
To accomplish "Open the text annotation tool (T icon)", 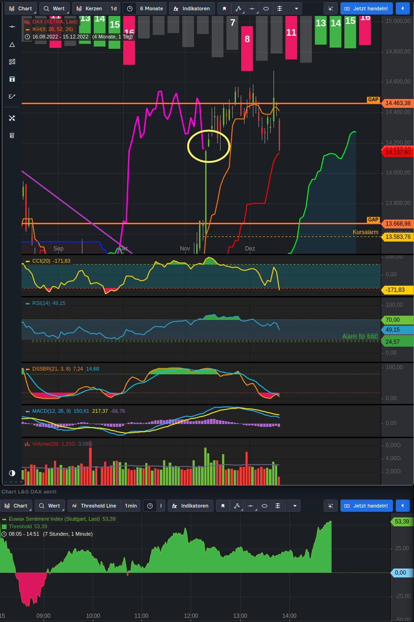I will (12, 79).
